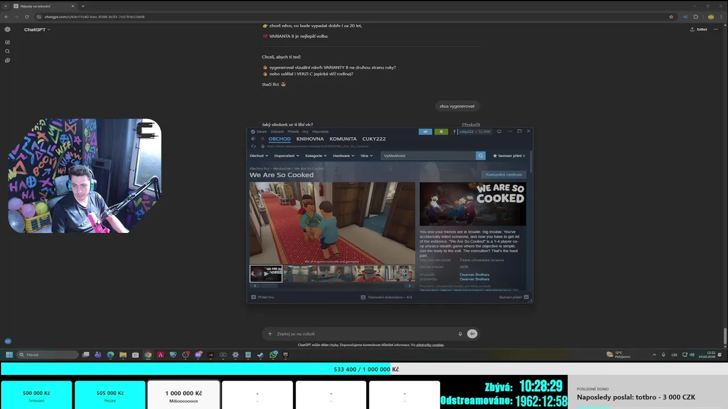Toggle the ChatGPT sidebar icon
Screen dimensions: 728x409
tap(7, 30)
